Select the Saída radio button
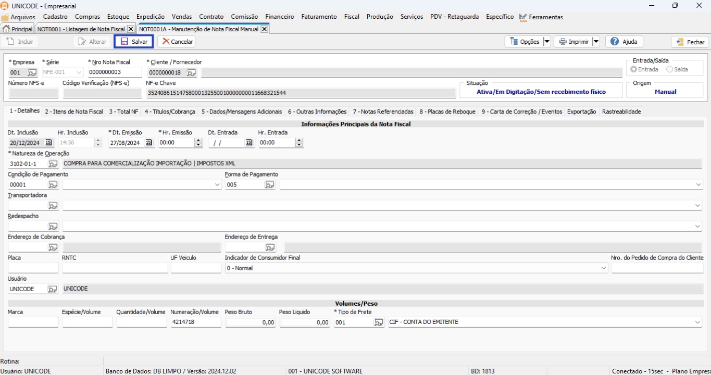 coord(669,69)
